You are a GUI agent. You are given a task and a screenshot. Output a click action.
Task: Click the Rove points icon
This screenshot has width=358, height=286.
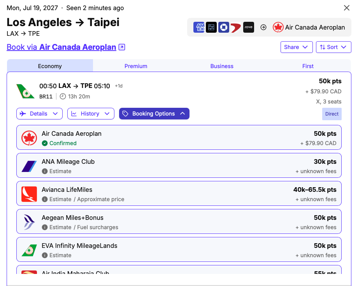(x=249, y=27)
